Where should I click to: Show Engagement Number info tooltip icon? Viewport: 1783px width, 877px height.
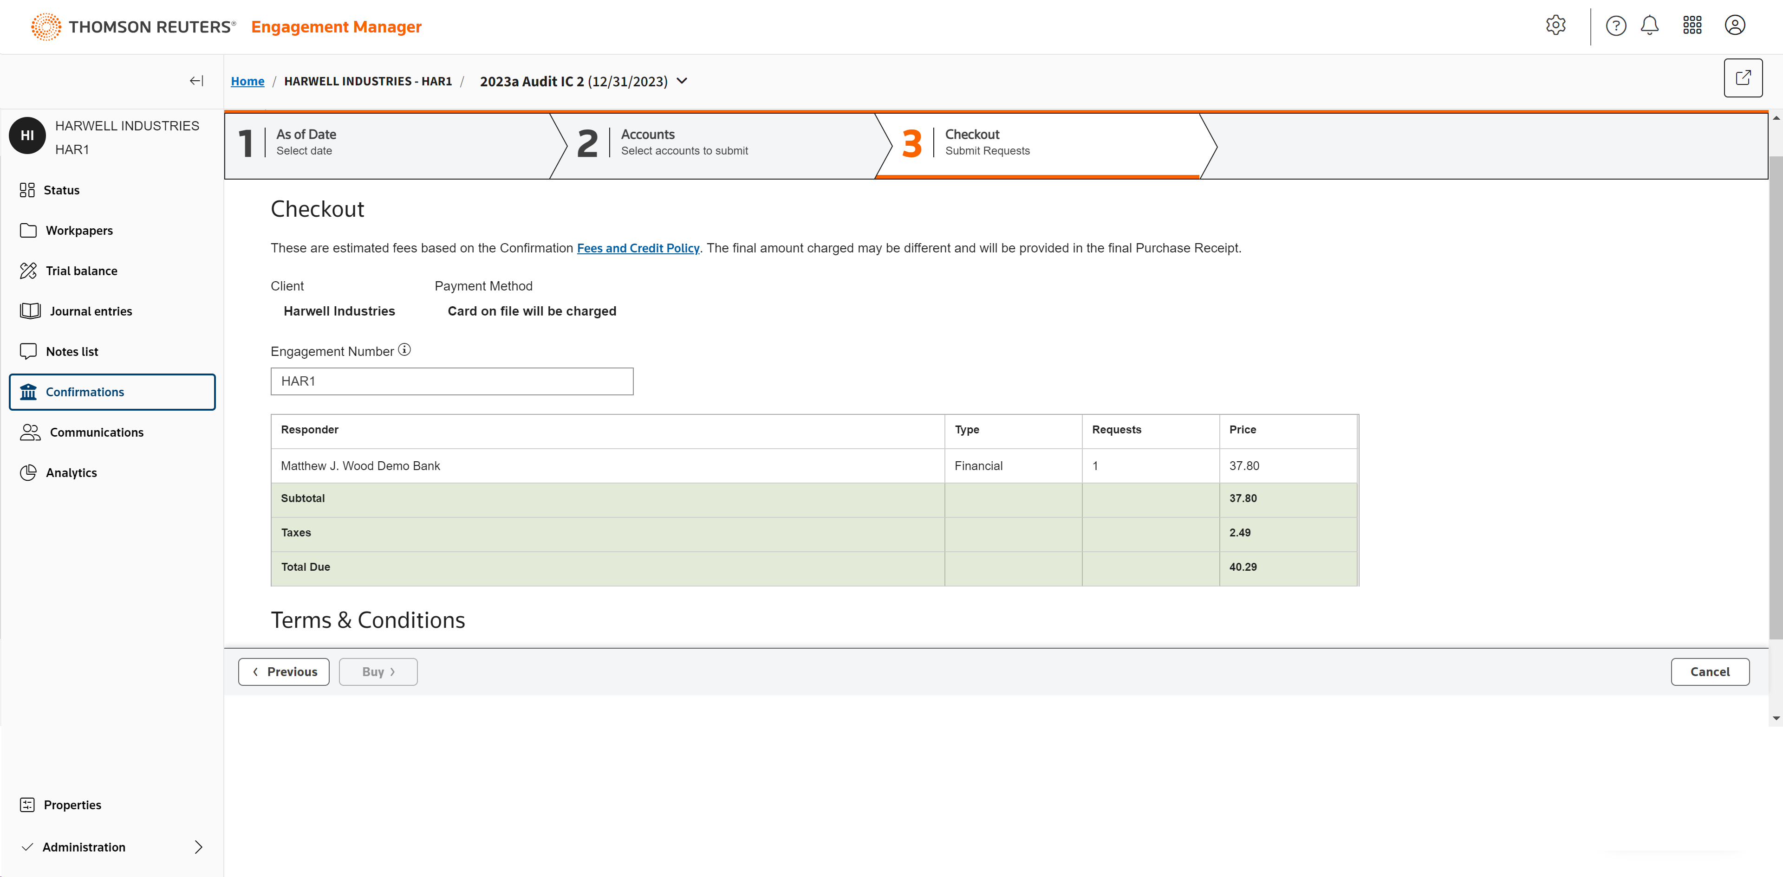[404, 350]
